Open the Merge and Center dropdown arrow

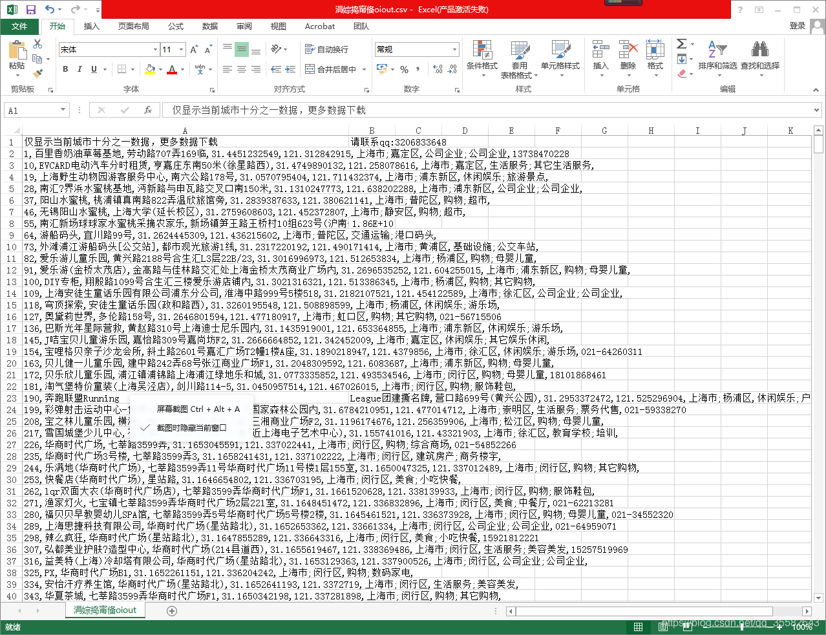pos(364,69)
